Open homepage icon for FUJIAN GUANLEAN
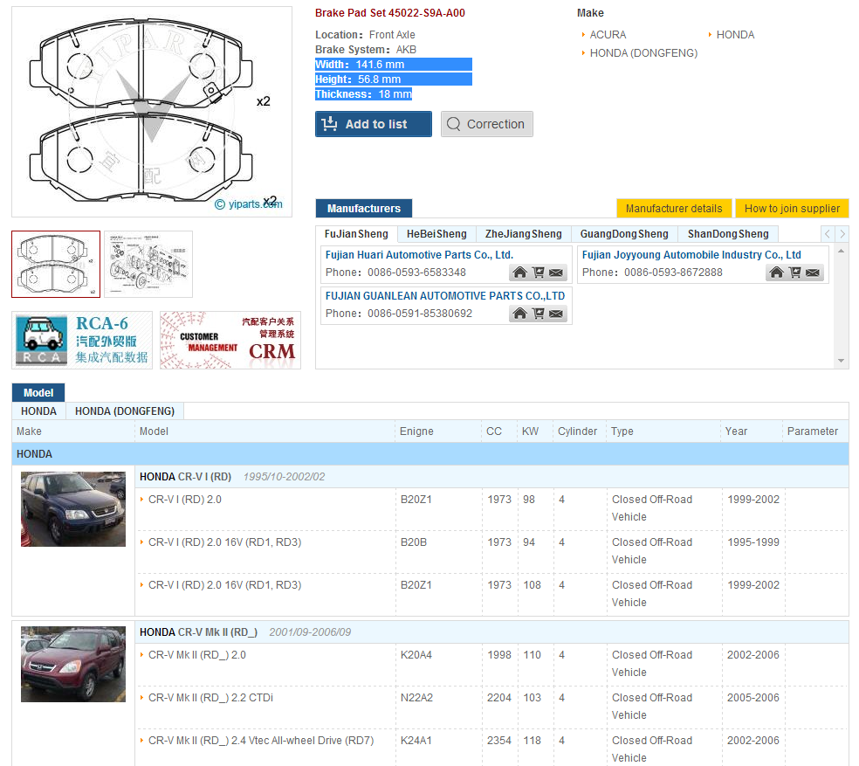The width and height of the screenshot is (859, 766). (519, 314)
